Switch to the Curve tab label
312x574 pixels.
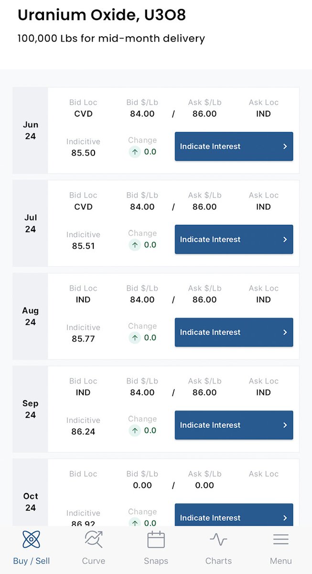click(x=94, y=561)
